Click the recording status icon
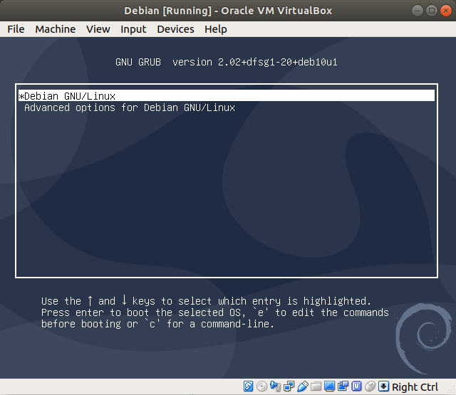The width and height of the screenshot is (456, 395). 343,386
